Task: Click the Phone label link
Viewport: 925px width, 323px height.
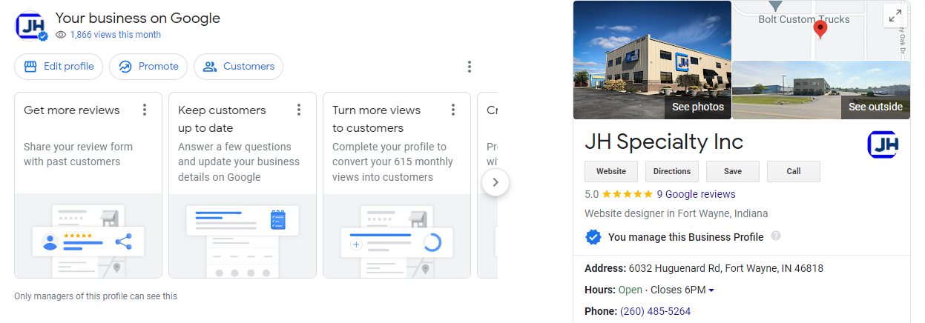Action: coord(601,311)
